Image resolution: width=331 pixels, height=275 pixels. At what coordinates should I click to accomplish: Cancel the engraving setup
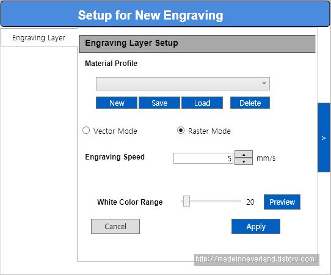[x=115, y=227]
